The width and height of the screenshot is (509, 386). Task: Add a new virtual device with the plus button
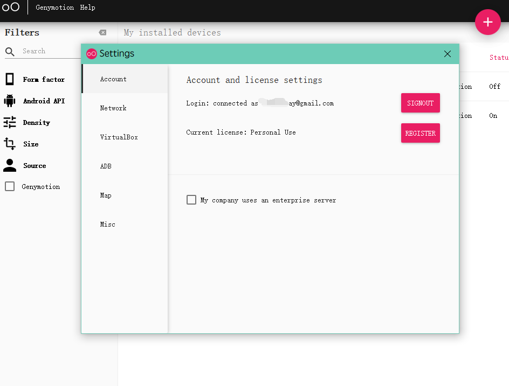[487, 22]
